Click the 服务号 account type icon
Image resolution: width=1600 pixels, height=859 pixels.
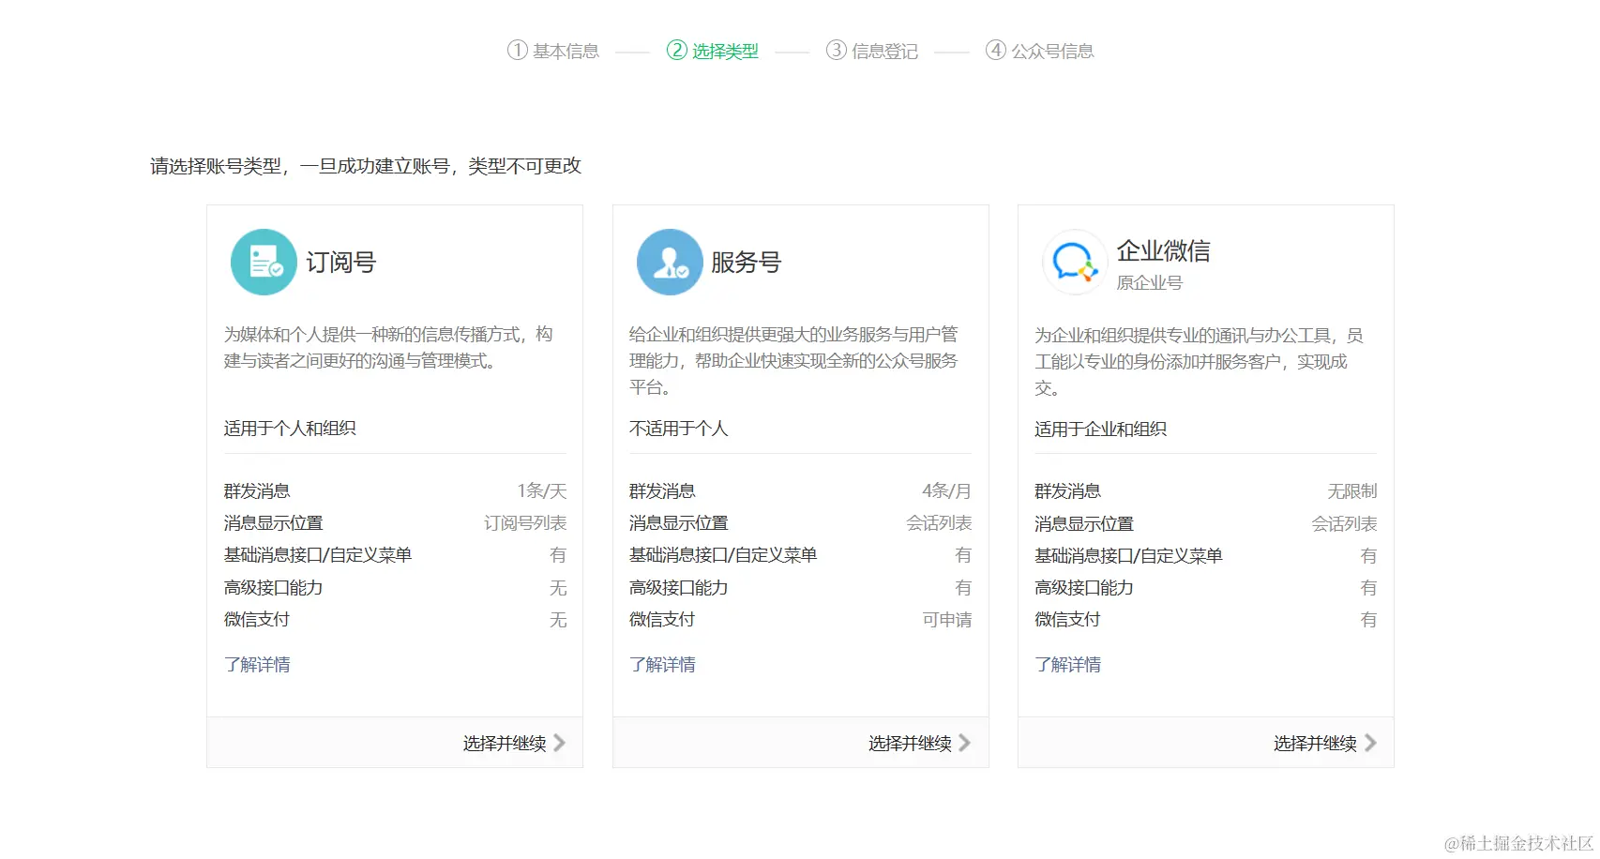(x=670, y=263)
